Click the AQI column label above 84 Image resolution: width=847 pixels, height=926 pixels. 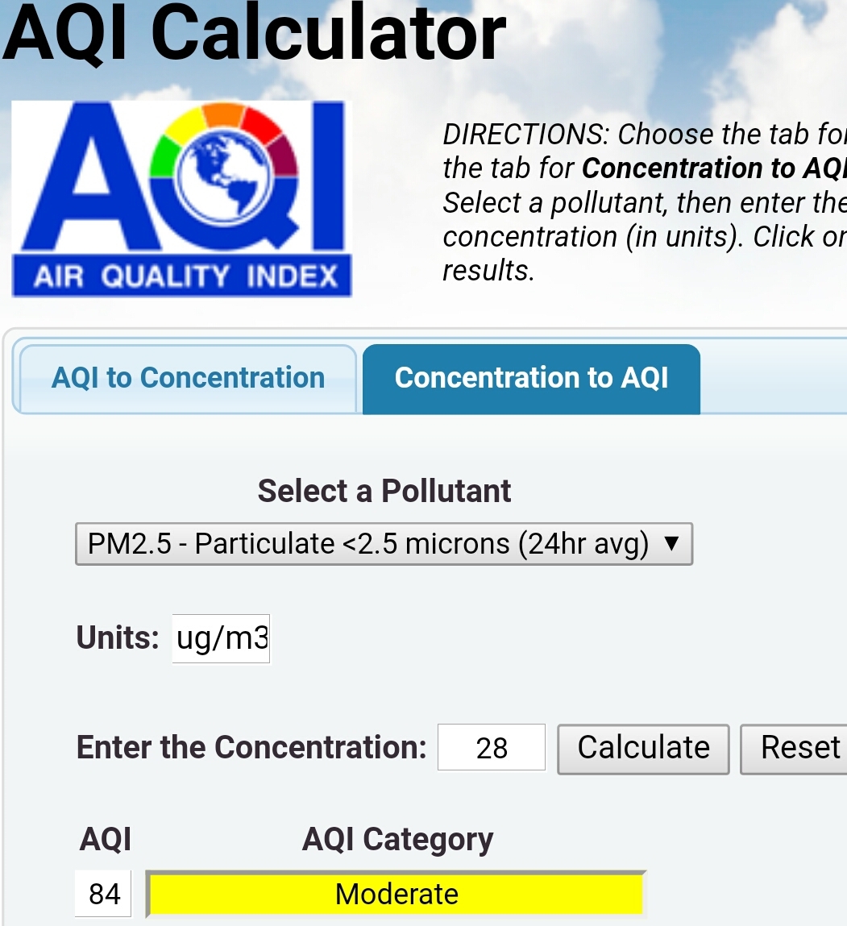(x=105, y=840)
